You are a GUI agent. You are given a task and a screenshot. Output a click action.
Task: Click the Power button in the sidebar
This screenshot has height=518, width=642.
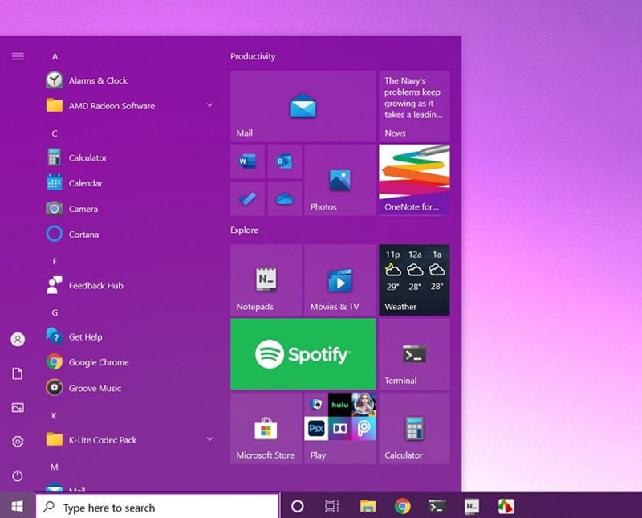(18, 475)
